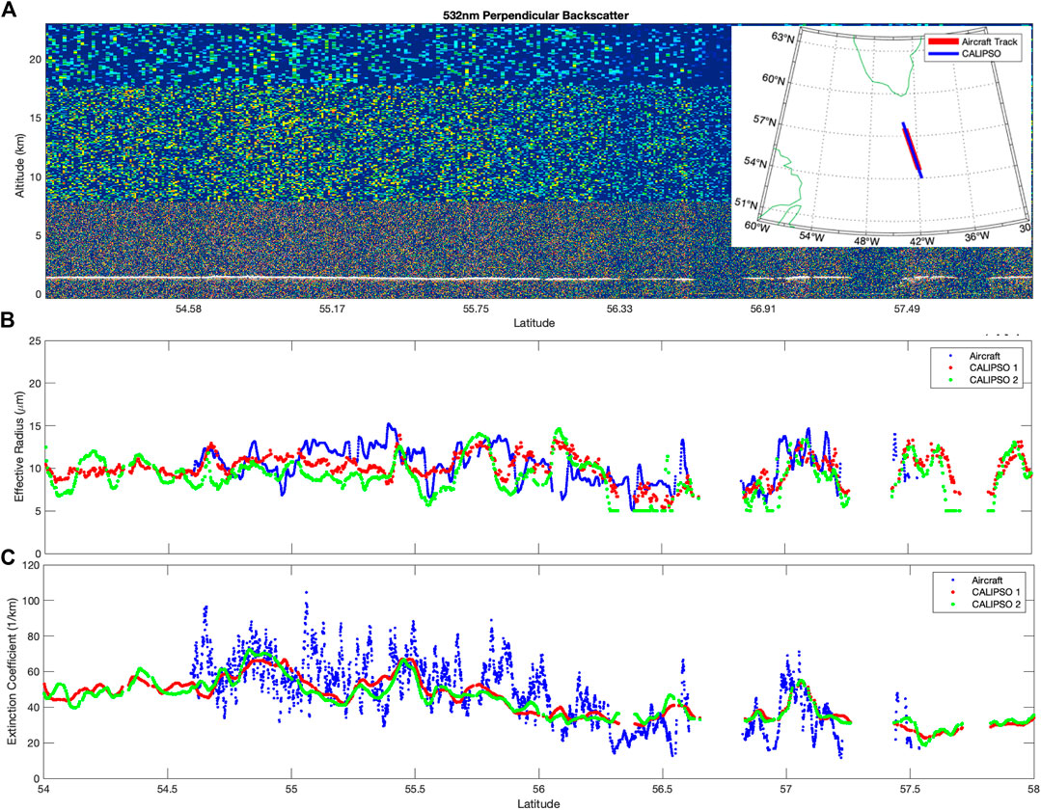The height and width of the screenshot is (810, 1041).
Task: Click "Aircraft" in the Effective Radius legend
Action: coord(985,356)
